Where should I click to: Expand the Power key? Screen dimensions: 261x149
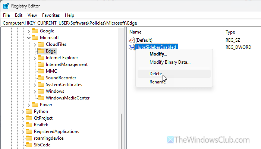pos(29,105)
